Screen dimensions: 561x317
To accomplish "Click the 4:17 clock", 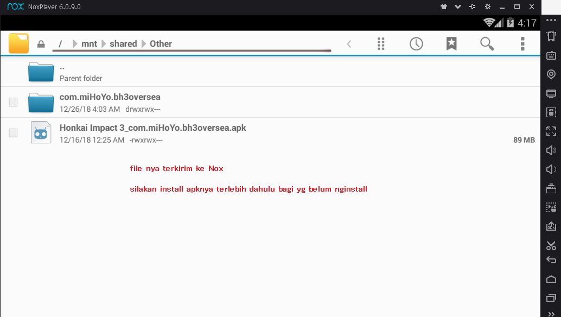I will tap(527, 23).
